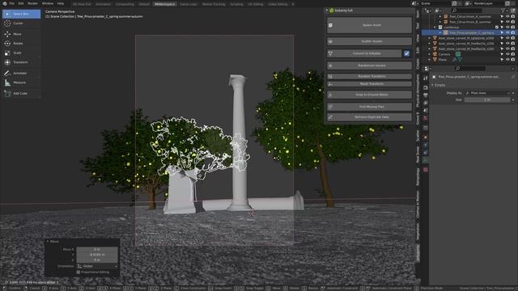Toggle Plane selectability arrow in outliner

[502, 60]
